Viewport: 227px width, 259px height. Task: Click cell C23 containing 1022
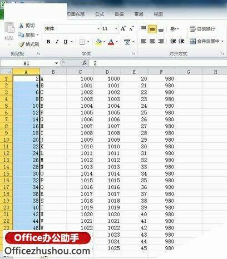pyautogui.click(x=80, y=228)
